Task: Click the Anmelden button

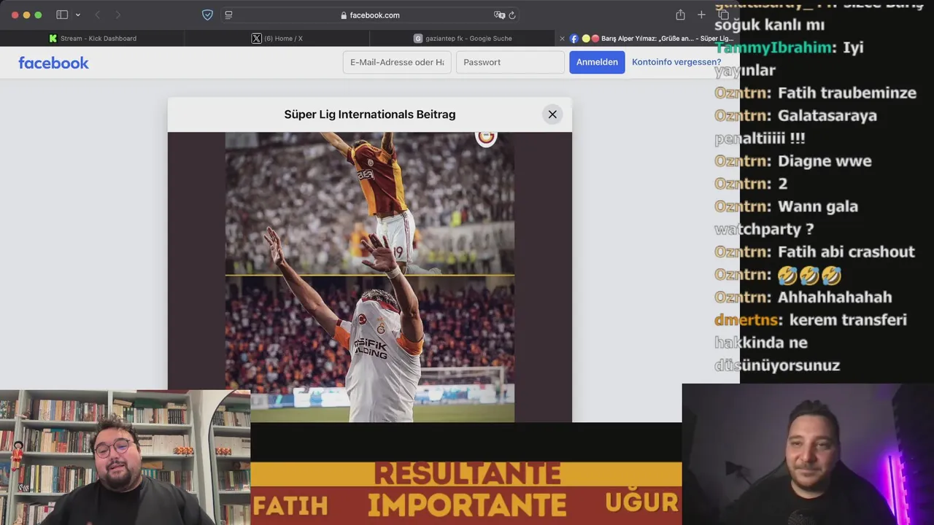Action: click(597, 62)
